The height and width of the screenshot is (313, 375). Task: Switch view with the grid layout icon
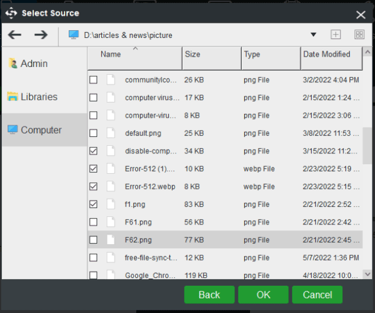click(x=359, y=35)
